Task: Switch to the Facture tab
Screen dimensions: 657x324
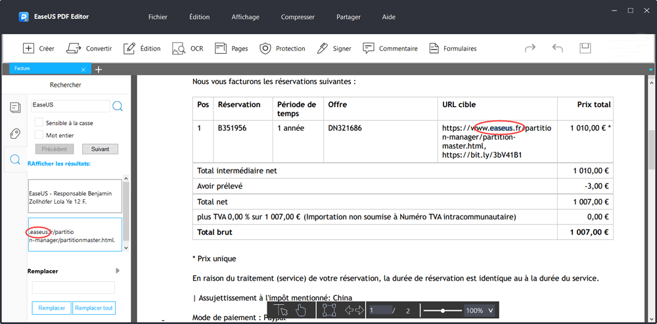Action: pos(51,69)
